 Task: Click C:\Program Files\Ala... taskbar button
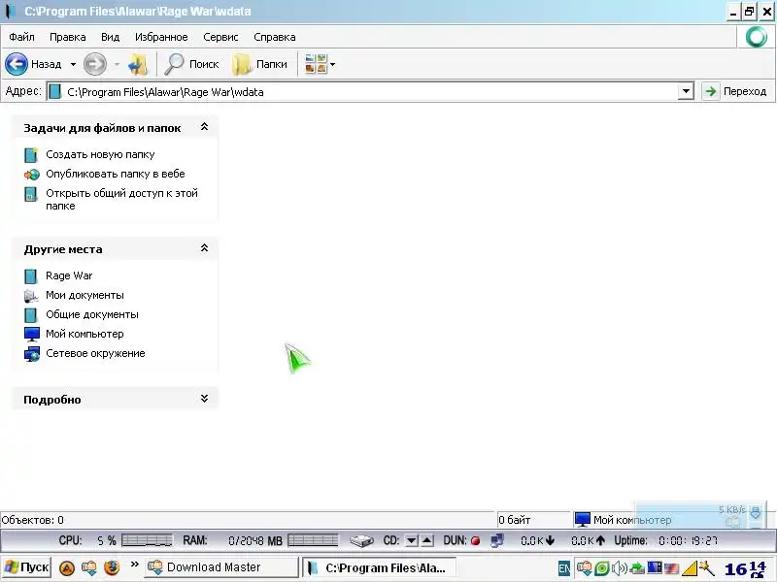380,567
